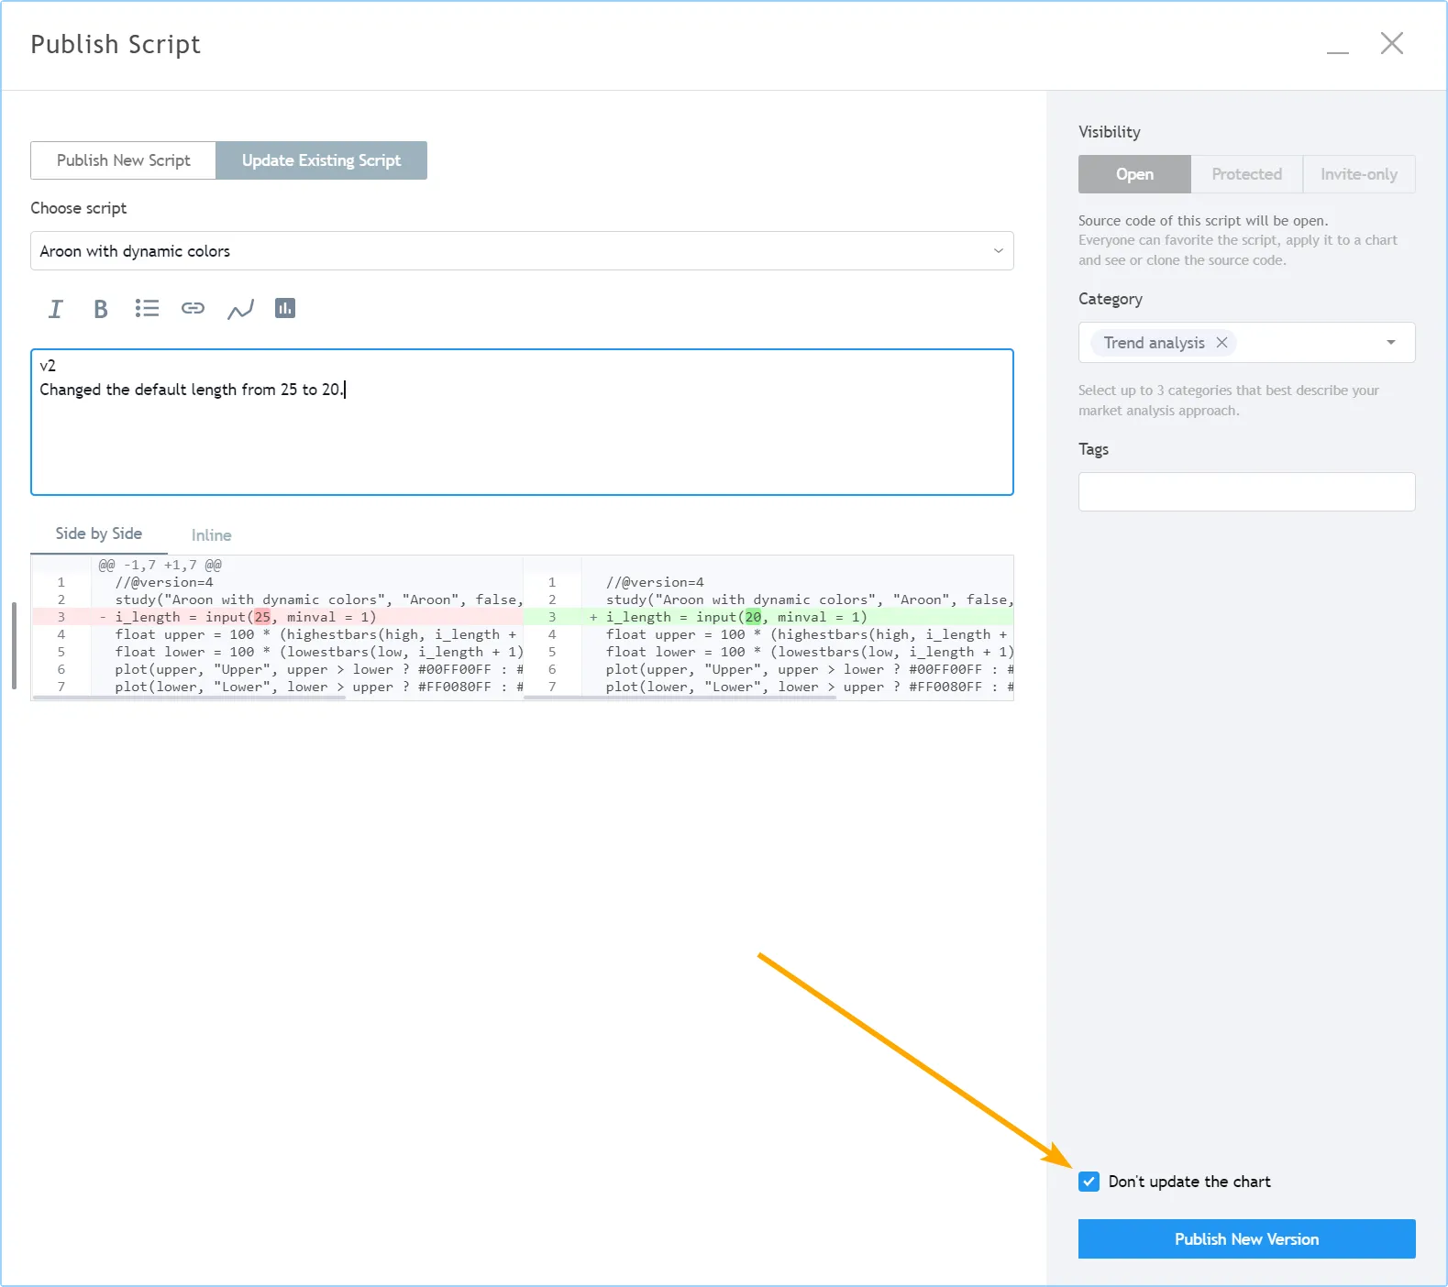Apply bold formatting to description text
This screenshot has width=1448, height=1287.
coord(101,309)
